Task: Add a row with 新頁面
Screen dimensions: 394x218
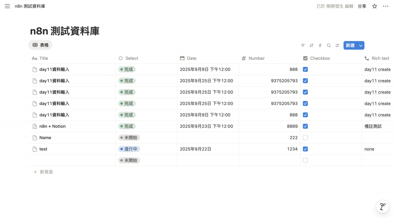Action: coord(43,172)
